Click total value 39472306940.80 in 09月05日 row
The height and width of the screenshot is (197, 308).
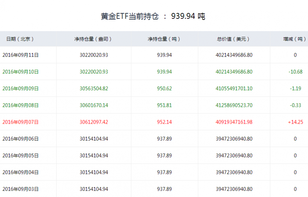click(234, 156)
